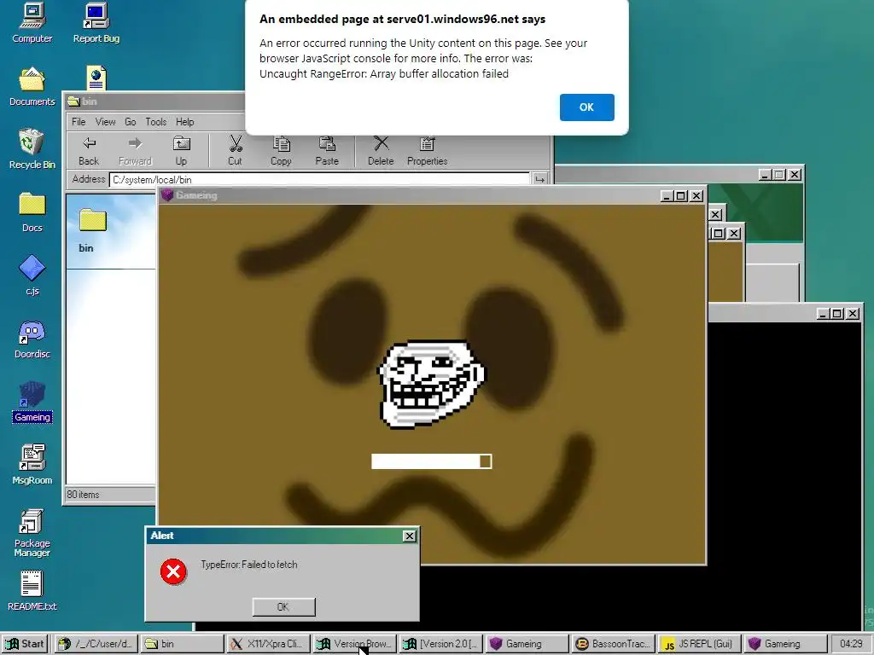Image resolution: width=874 pixels, height=655 pixels.
Task: Maximize the front Gameing window
Action: click(x=680, y=196)
